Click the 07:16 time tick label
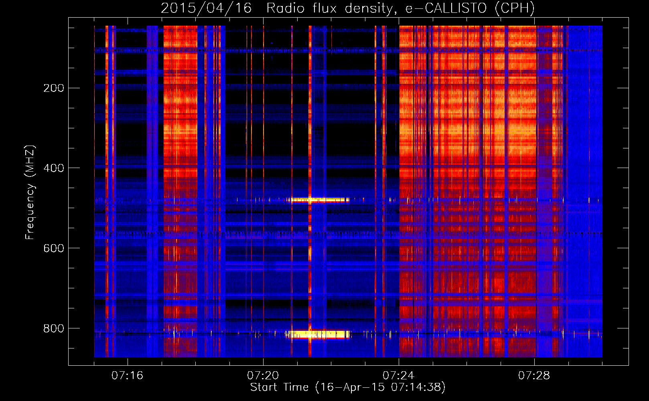 (x=127, y=376)
